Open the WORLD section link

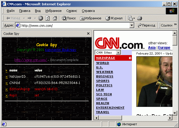tap(103, 63)
